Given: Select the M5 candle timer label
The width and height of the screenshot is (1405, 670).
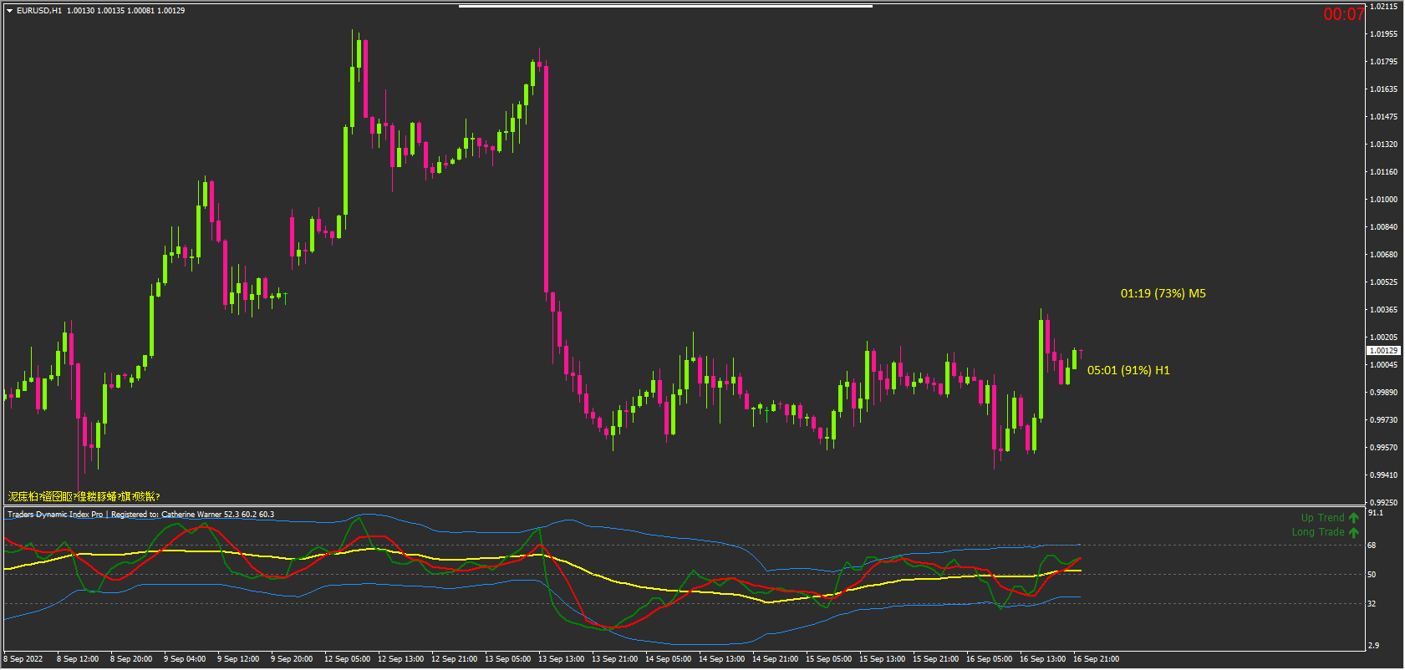Looking at the screenshot, I should 1163,293.
